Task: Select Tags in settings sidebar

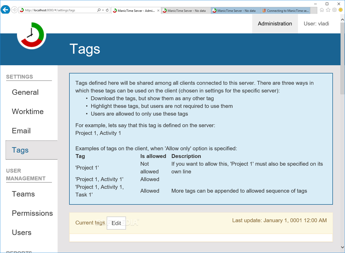Action: click(31, 150)
